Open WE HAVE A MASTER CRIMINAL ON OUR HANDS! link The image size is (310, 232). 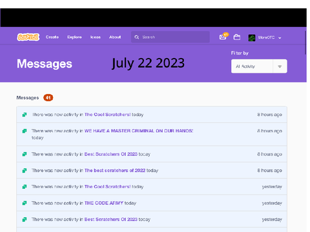(139, 131)
